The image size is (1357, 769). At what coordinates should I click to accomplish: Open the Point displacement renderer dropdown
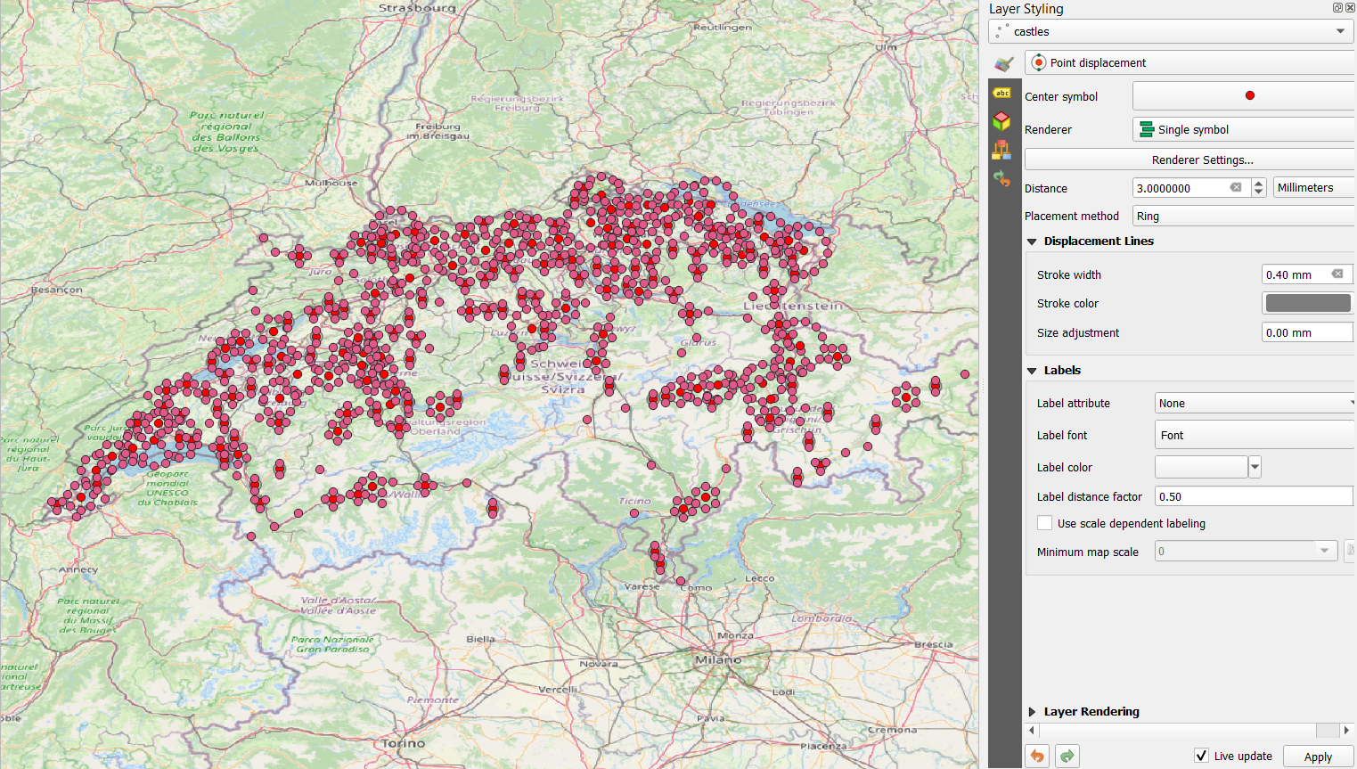click(1189, 63)
